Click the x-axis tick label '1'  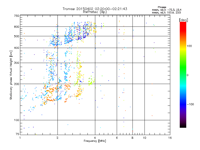20,138
